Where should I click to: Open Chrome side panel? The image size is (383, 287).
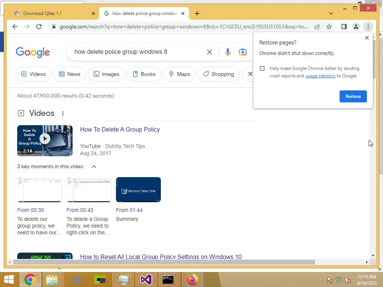pos(344,27)
